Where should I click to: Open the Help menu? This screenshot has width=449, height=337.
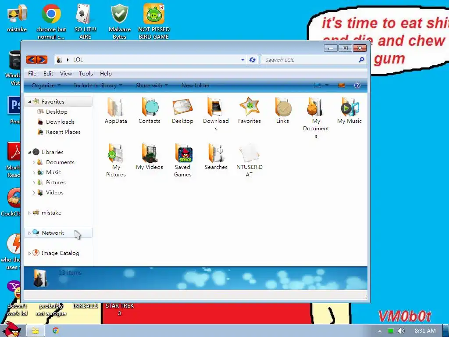coord(106,74)
